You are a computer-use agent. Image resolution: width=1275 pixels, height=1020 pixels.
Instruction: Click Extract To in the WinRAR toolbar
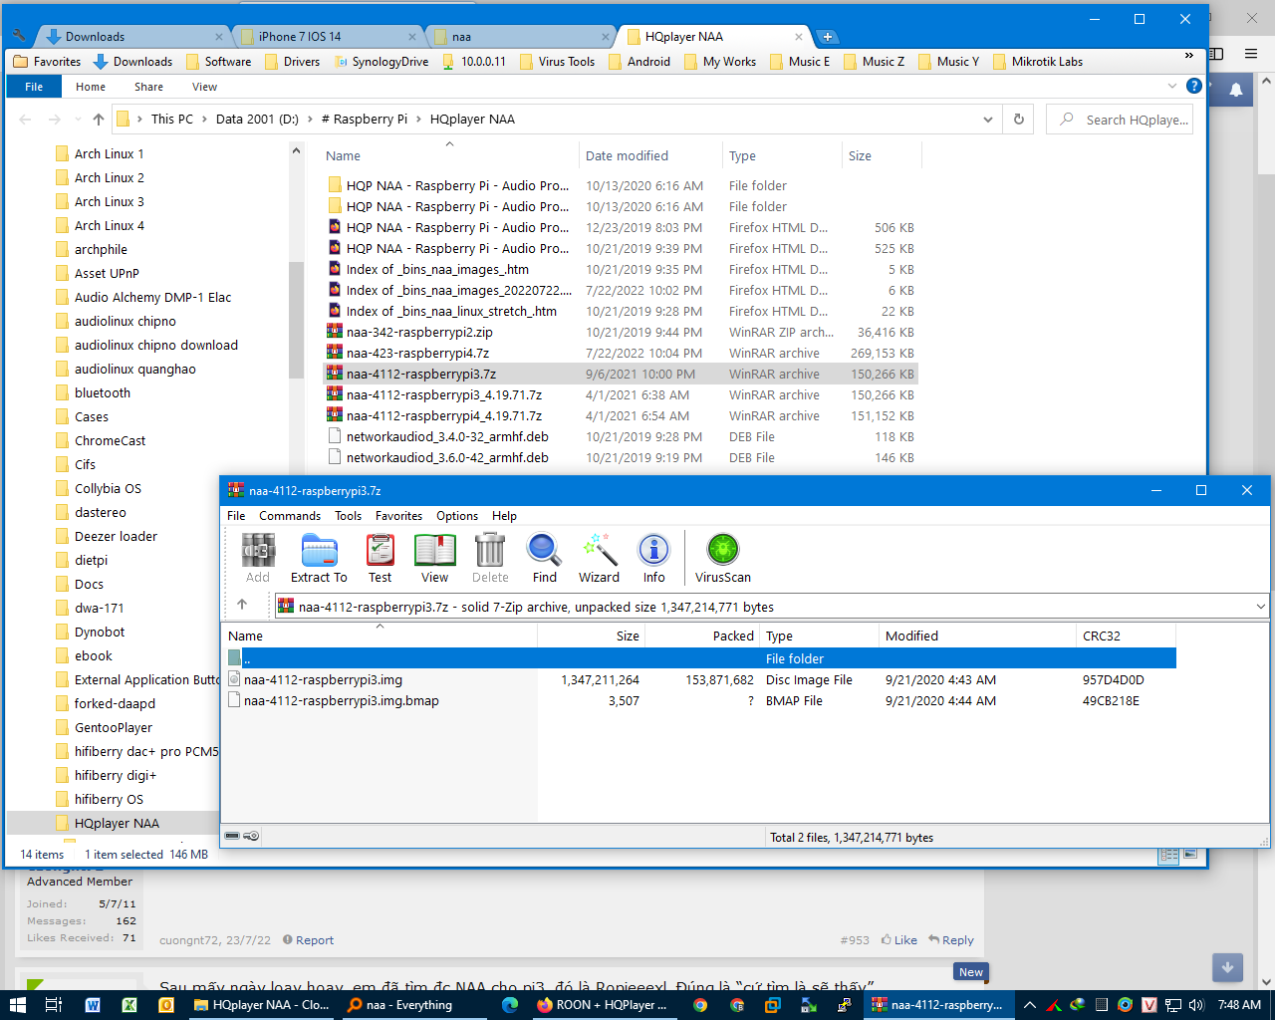(x=319, y=558)
